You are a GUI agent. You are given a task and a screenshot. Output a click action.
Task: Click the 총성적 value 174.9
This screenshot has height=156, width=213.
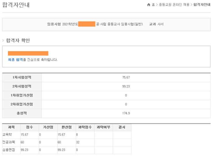pyautogui.click(x=126, y=113)
